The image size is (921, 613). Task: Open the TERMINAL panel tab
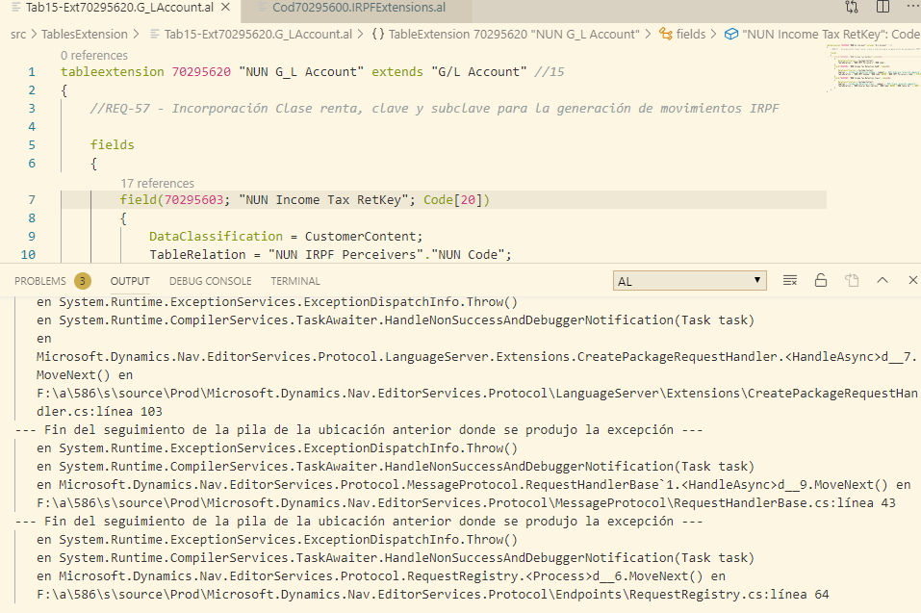(295, 281)
